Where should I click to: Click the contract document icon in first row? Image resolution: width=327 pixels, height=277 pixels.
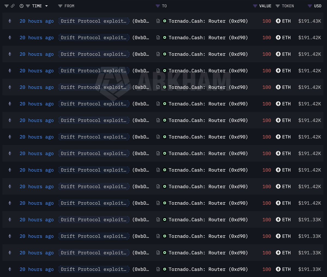(x=158, y=21)
